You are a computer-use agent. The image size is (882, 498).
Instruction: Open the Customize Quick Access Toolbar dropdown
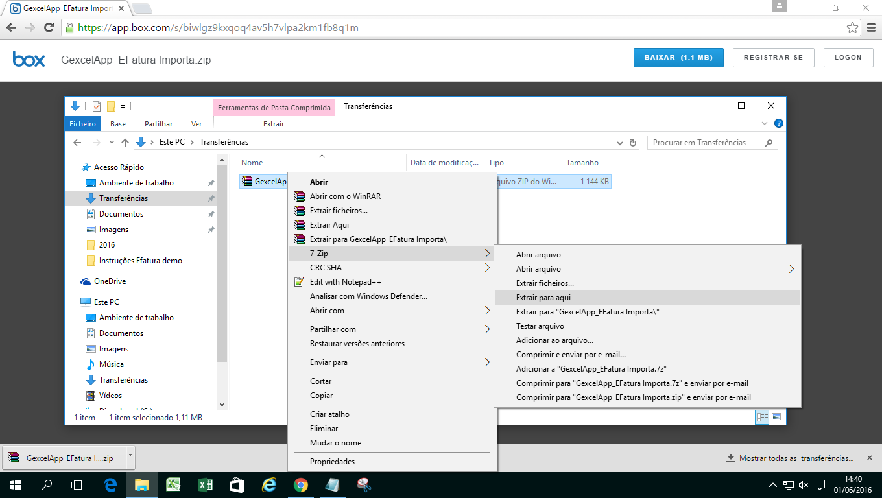123,106
